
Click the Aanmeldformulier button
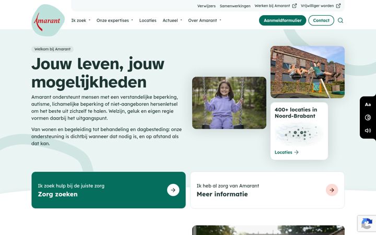pyautogui.click(x=283, y=20)
